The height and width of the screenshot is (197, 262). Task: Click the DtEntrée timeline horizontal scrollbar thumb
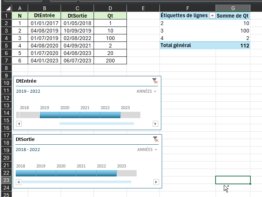click(x=97, y=123)
